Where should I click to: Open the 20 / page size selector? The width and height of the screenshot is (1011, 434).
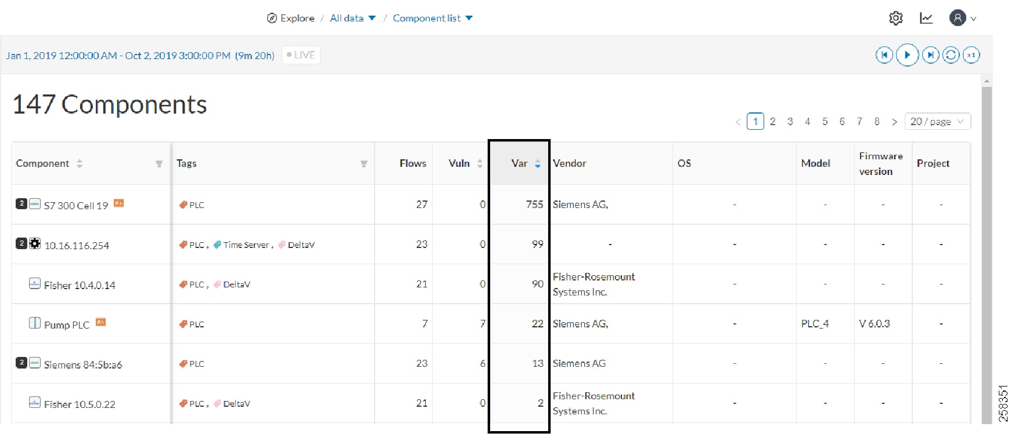click(937, 122)
